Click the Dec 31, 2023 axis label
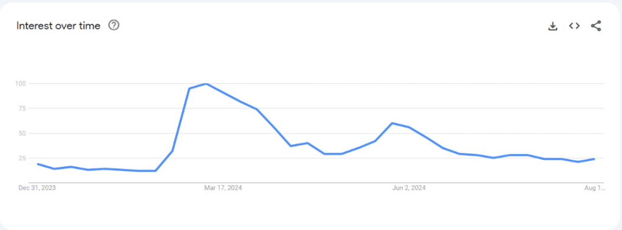 [x=37, y=188]
